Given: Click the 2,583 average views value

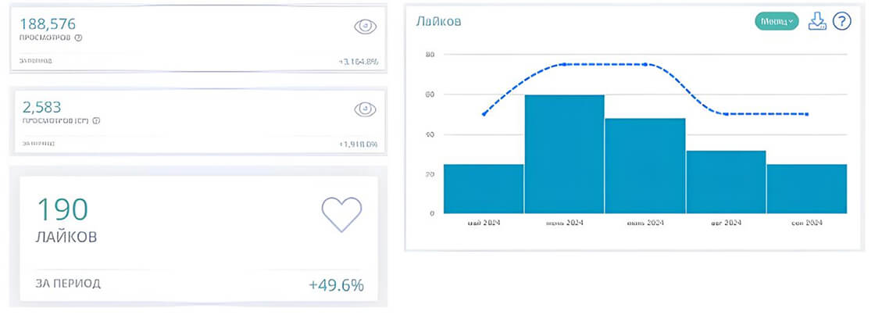Looking at the screenshot, I should pyautogui.click(x=41, y=107).
